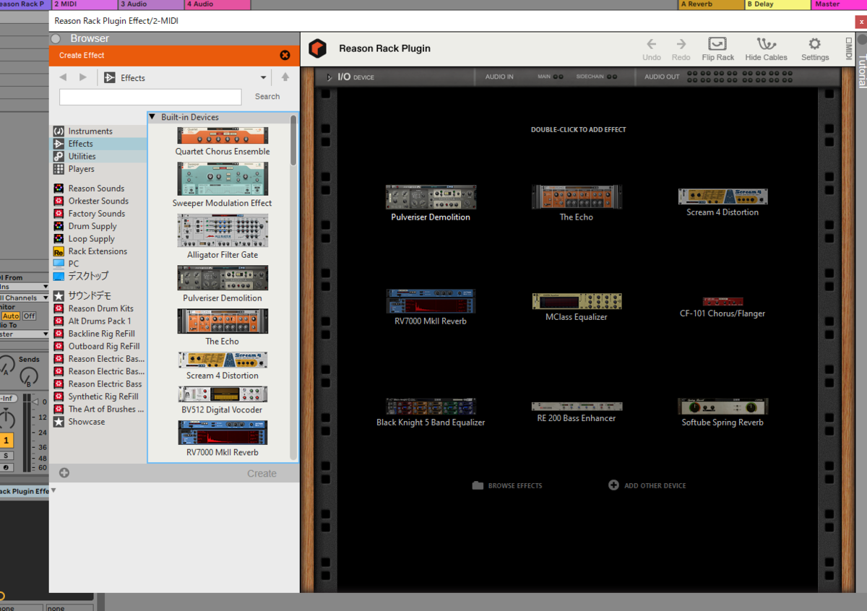Select Players in browser sidebar
The height and width of the screenshot is (611, 867).
click(81, 169)
